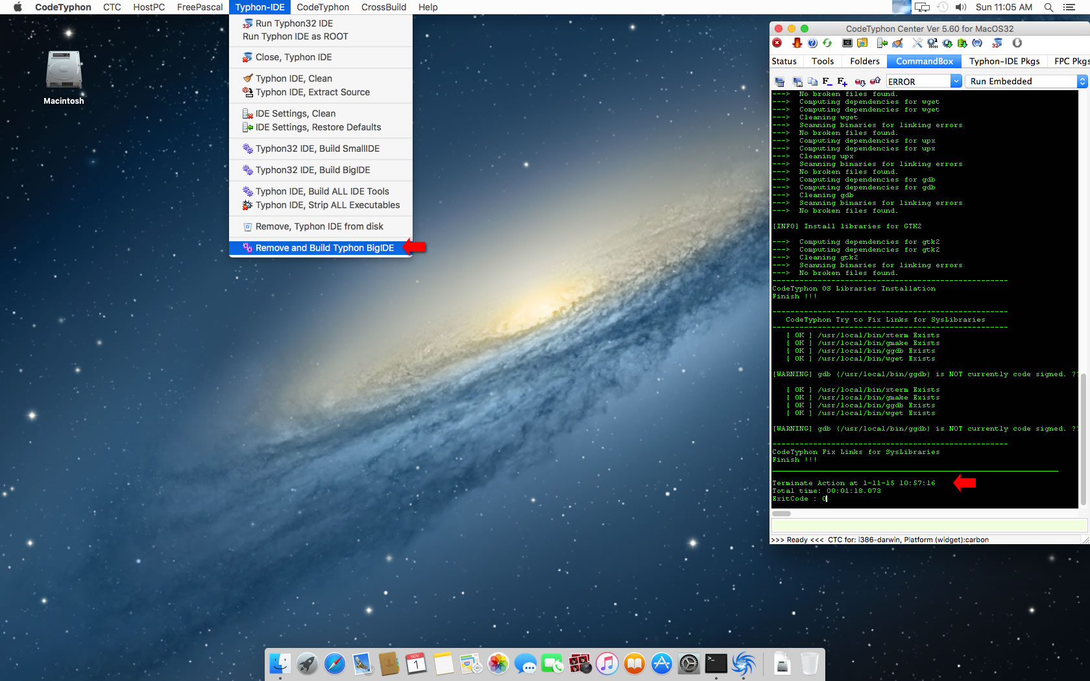Click the clear output trash icon in CommandBox

(780, 82)
